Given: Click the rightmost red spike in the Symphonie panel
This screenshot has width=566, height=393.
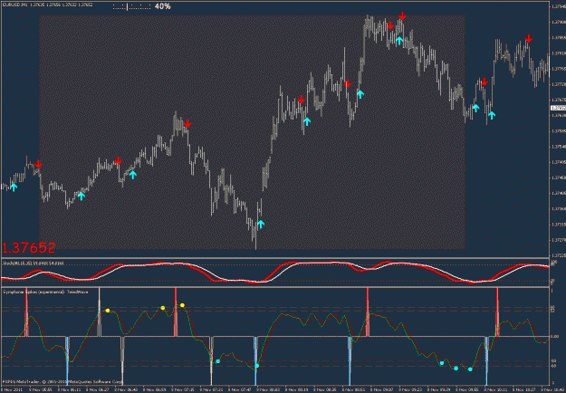Looking at the screenshot, I should [497, 312].
